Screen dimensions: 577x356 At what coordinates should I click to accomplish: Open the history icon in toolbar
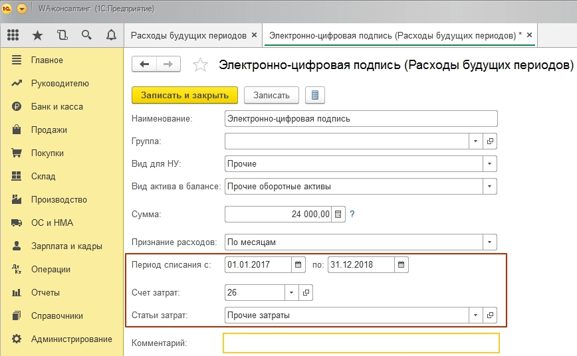pyautogui.click(x=62, y=35)
